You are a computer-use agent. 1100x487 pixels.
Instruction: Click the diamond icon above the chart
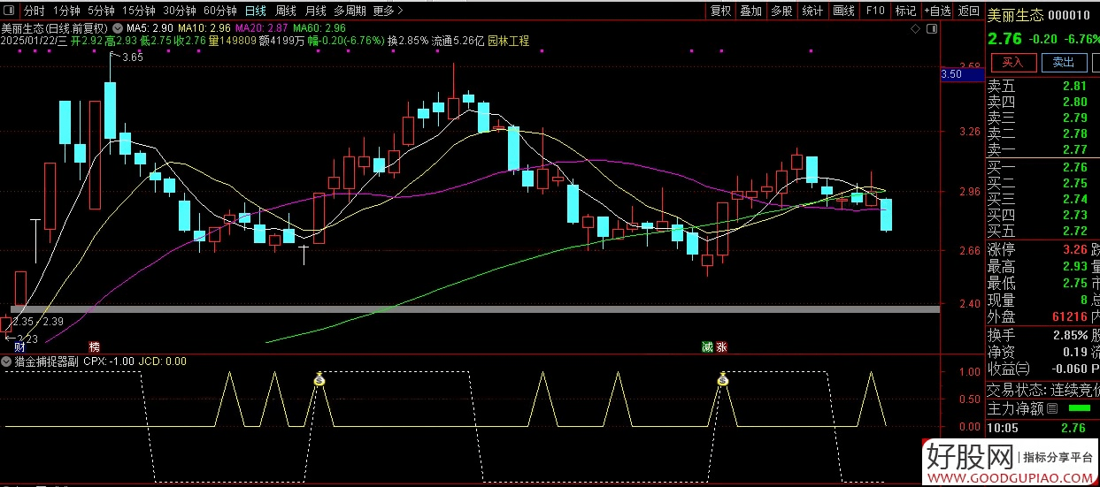[916, 28]
